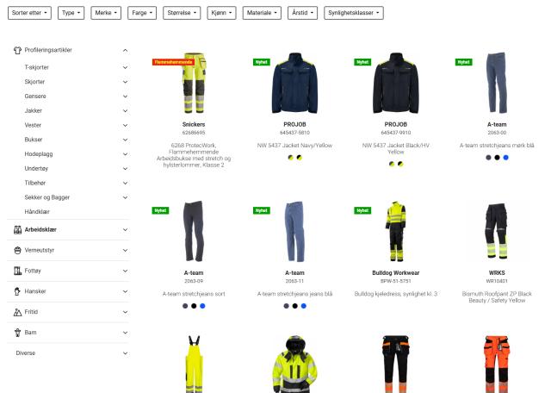
Task: Select first yellow/navy swatch under PROJOB 645437-5810
Action: [290, 158]
